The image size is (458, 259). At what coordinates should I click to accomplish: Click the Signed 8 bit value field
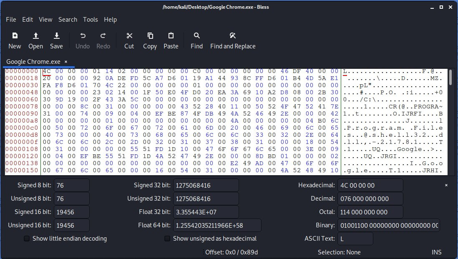tap(72, 186)
